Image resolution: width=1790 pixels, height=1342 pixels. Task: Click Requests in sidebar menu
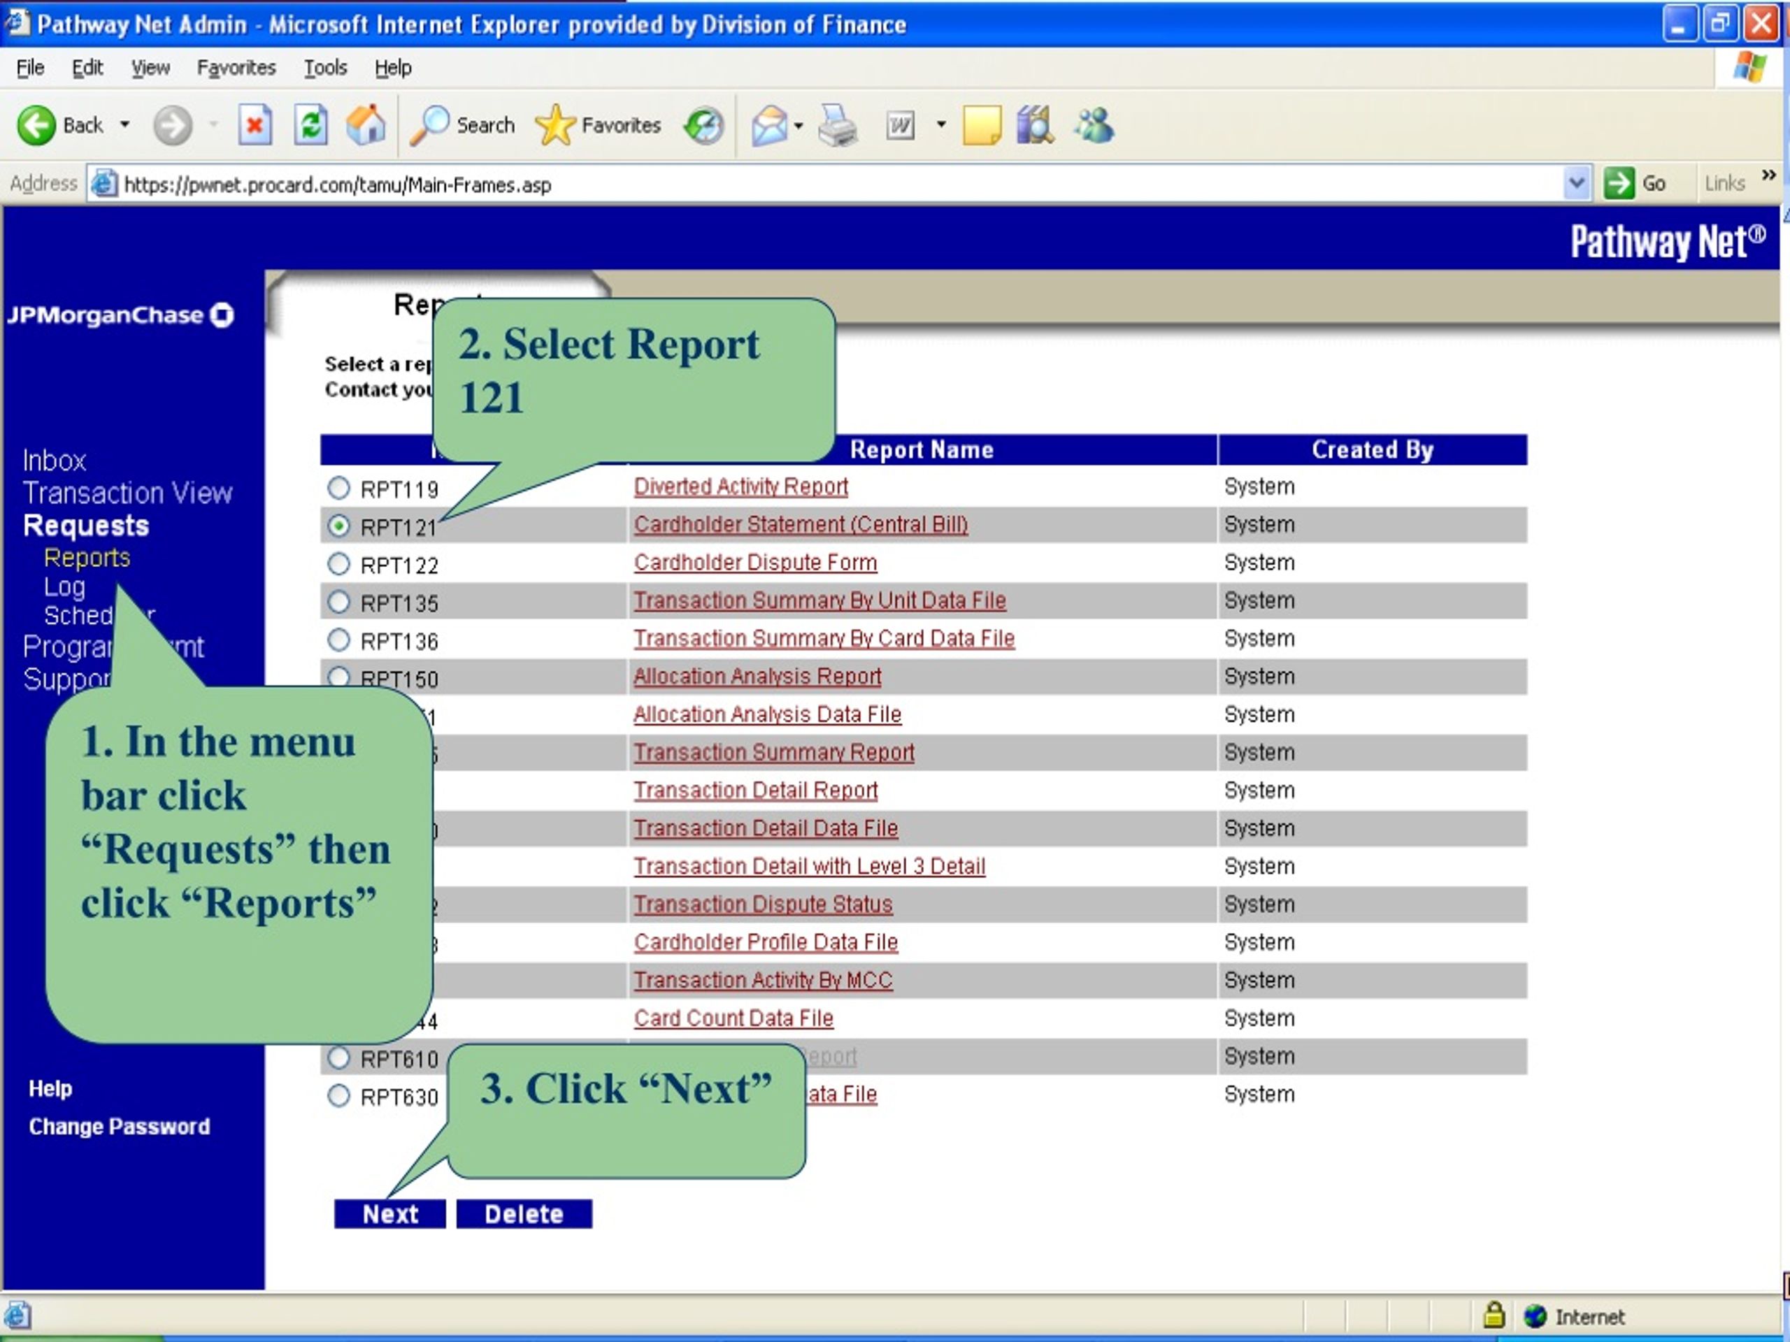[86, 526]
